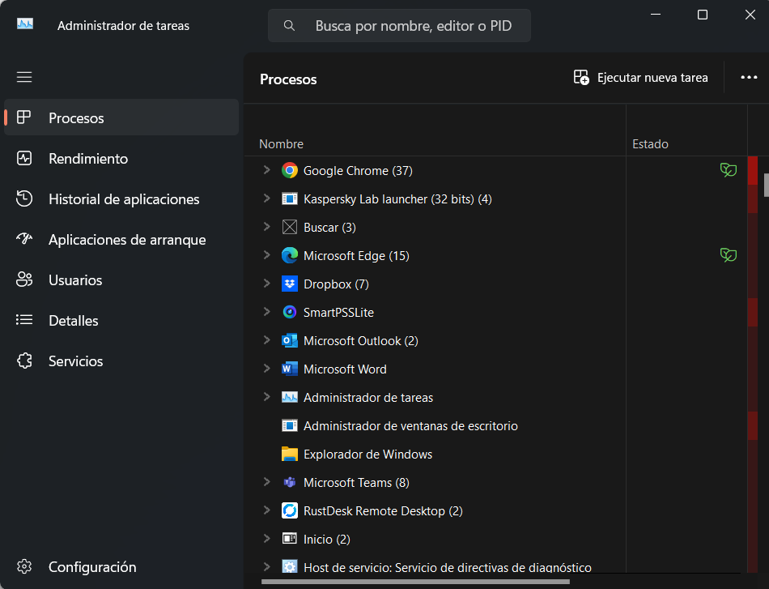Click the Configuración gear icon
The width and height of the screenshot is (769, 589).
pyautogui.click(x=24, y=566)
